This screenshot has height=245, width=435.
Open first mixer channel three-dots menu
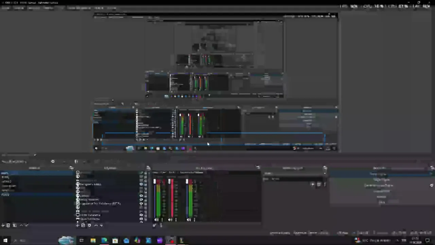(x=162, y=220)
